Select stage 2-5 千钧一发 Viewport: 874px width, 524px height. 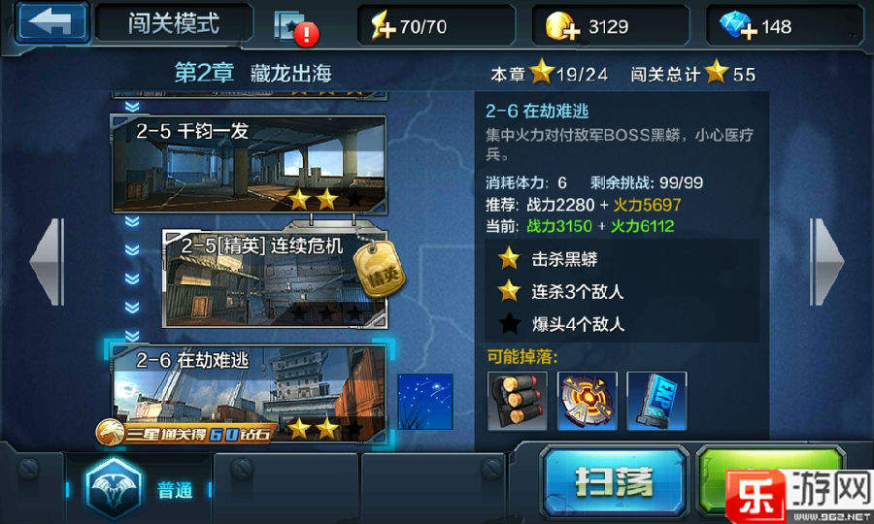(250, 164)
